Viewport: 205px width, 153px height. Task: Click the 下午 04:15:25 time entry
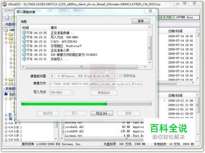[36, 33]
